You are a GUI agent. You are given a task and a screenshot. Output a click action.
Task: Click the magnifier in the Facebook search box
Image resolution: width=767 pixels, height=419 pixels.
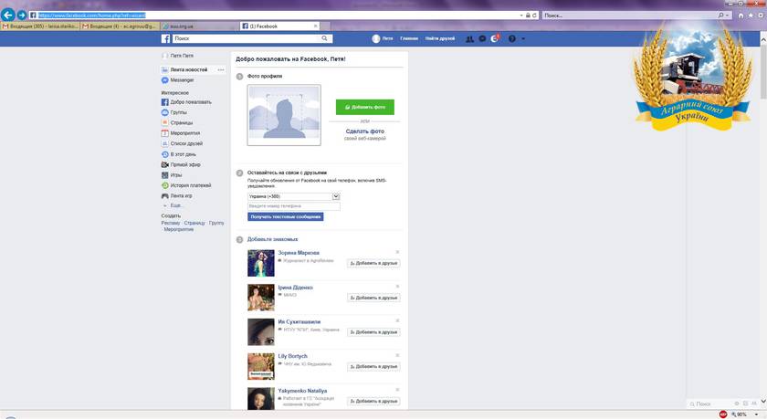[324, 38]
